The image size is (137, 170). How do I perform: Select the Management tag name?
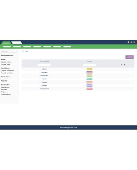coord(44,76)
